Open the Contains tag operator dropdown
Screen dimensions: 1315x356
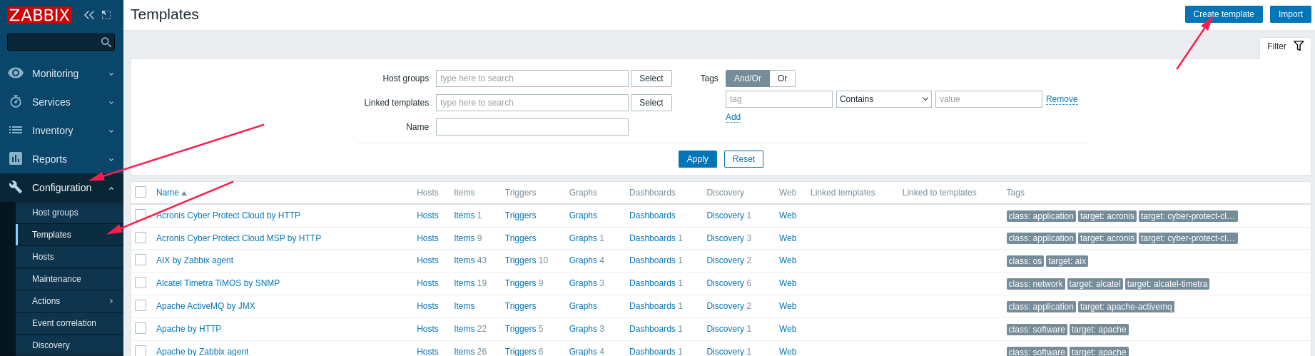pyautogui.click(x=884, y=99)
